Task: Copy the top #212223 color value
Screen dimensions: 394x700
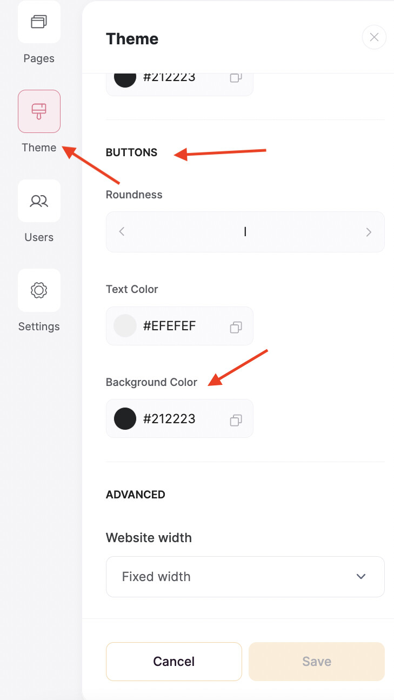Action: (x=236, y=77)
